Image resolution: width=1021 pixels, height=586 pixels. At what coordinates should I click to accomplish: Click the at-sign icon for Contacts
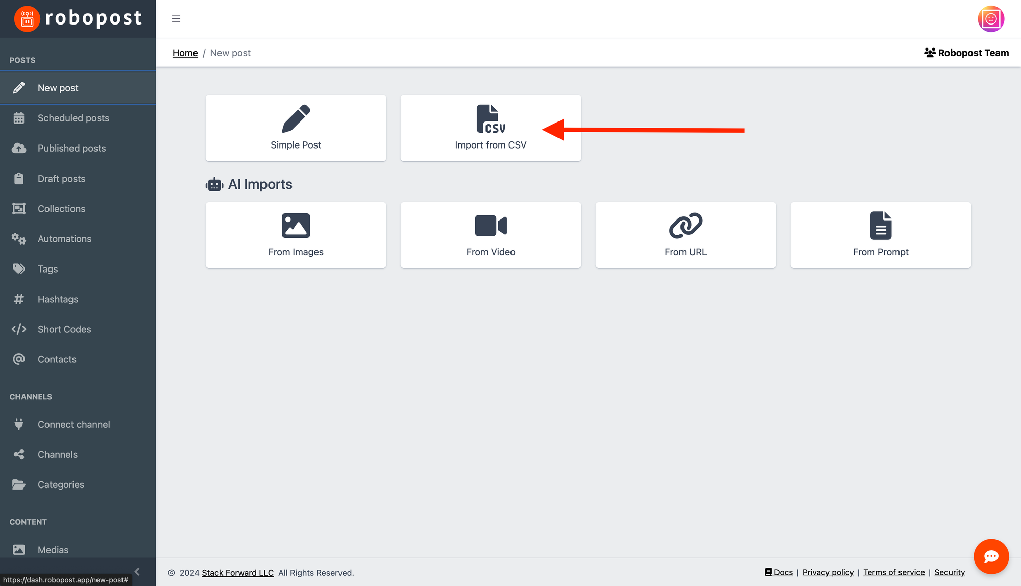click(x=19, y=359)
